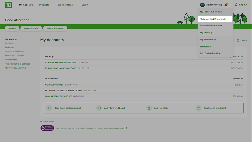
Task: Click Retirement Savings Plan - Personal row
Action: (x=144, y=90)
